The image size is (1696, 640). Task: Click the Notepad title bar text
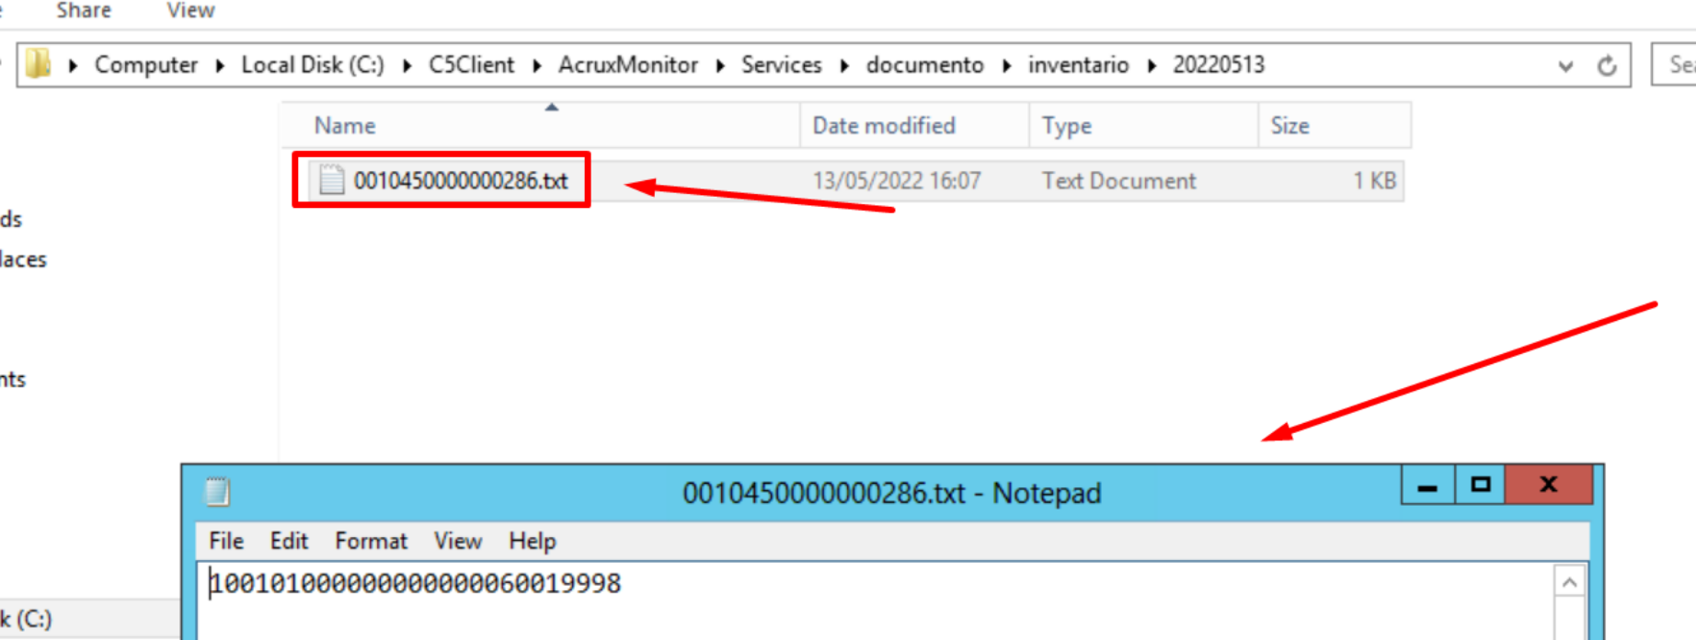pos(891,493)
